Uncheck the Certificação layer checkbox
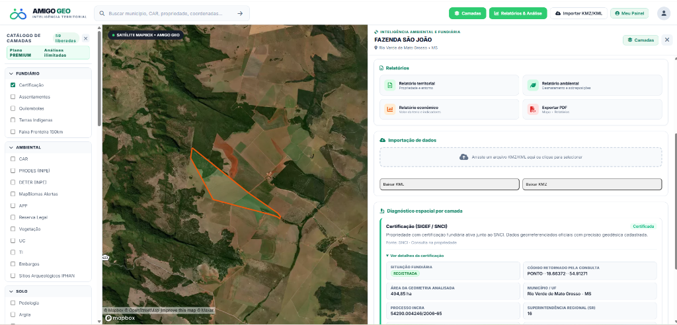Screen dimensions: 677x325 point(13,85)
